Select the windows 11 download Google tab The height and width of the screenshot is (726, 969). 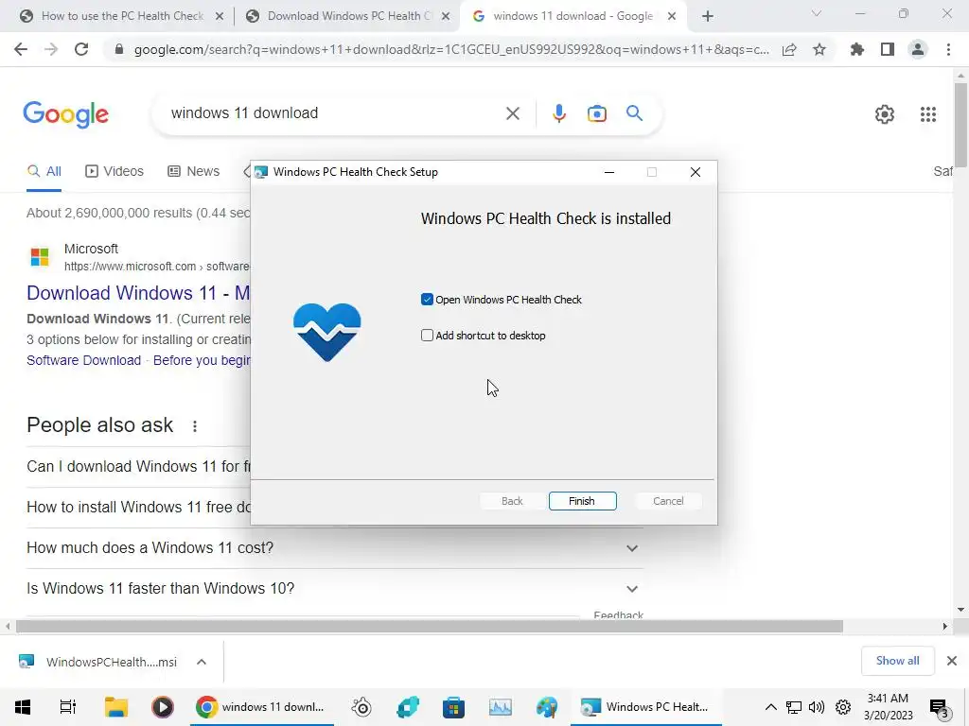coord(573,16)
